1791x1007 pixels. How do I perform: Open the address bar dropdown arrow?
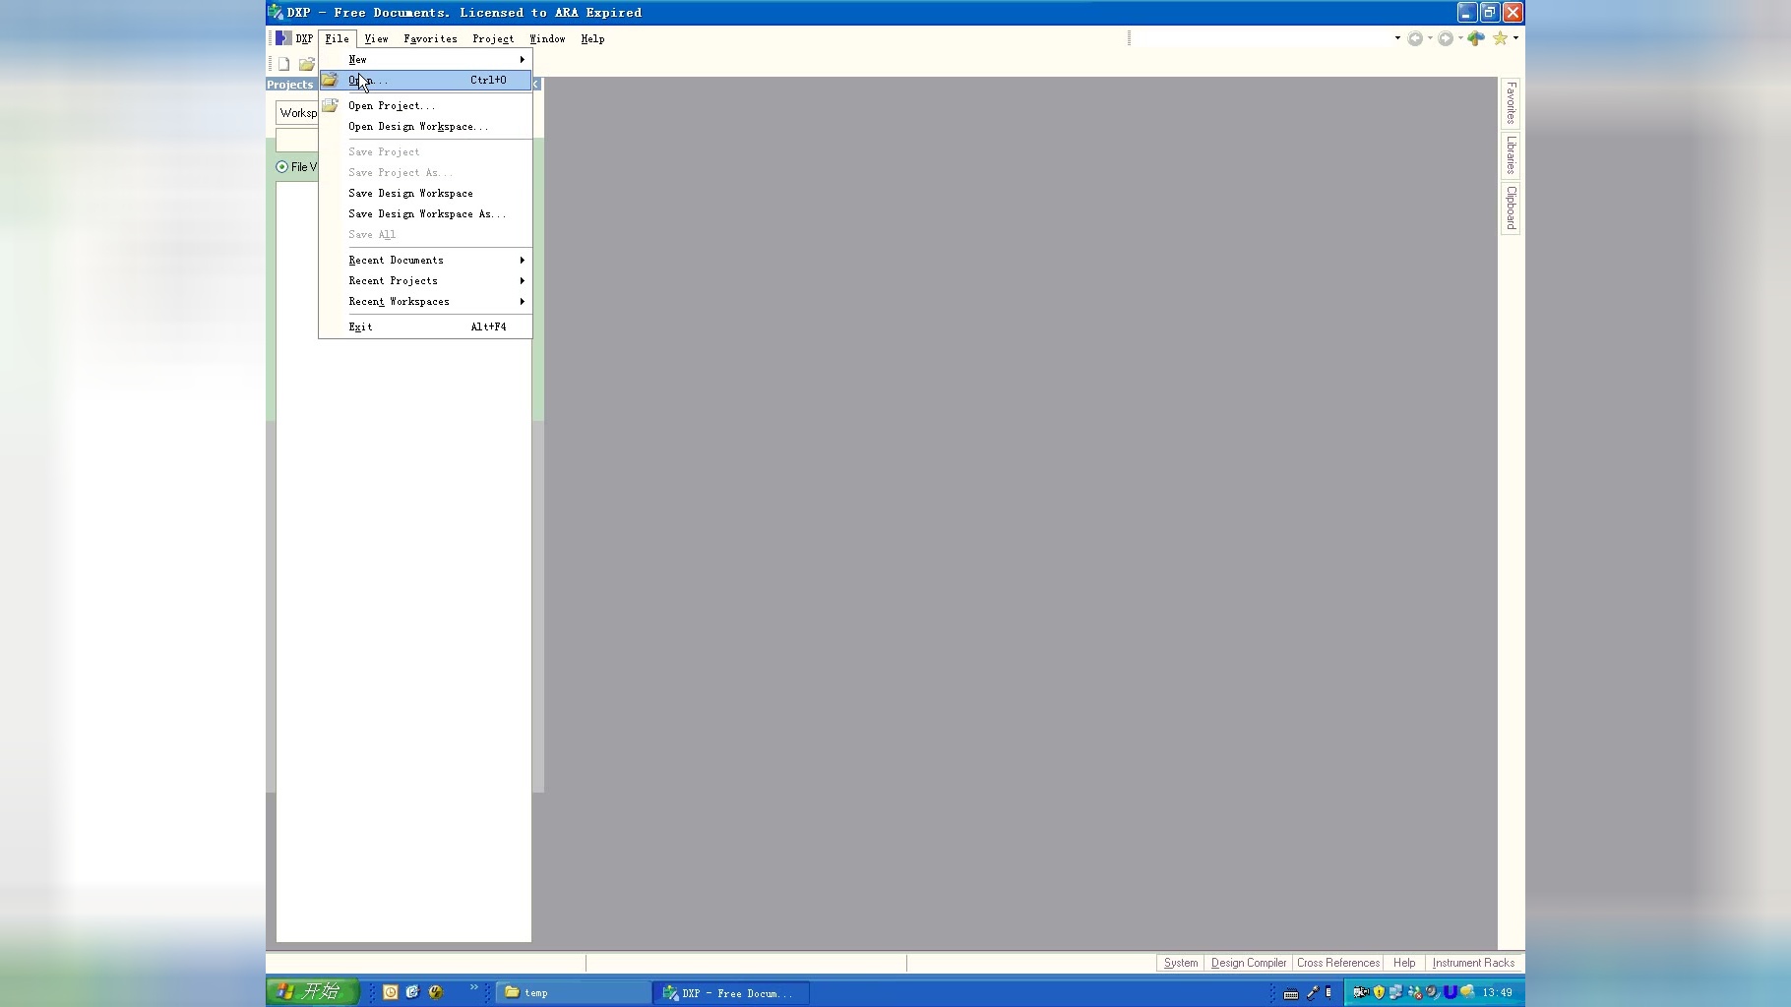1397,38
